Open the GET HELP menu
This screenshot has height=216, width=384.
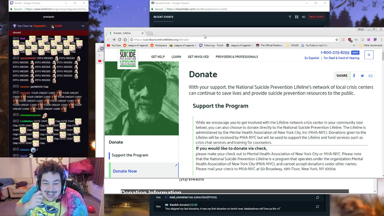[x=158, y=56]
